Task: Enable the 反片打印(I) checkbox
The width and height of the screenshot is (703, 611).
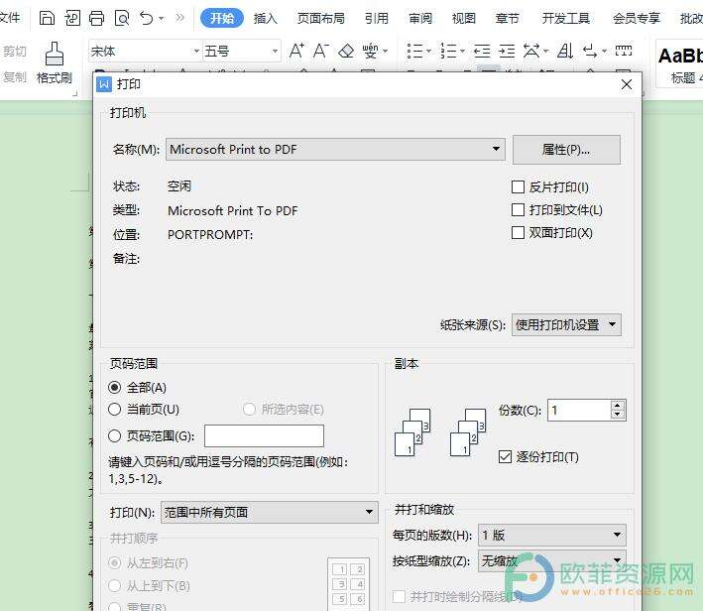Action: coord(518,186)
